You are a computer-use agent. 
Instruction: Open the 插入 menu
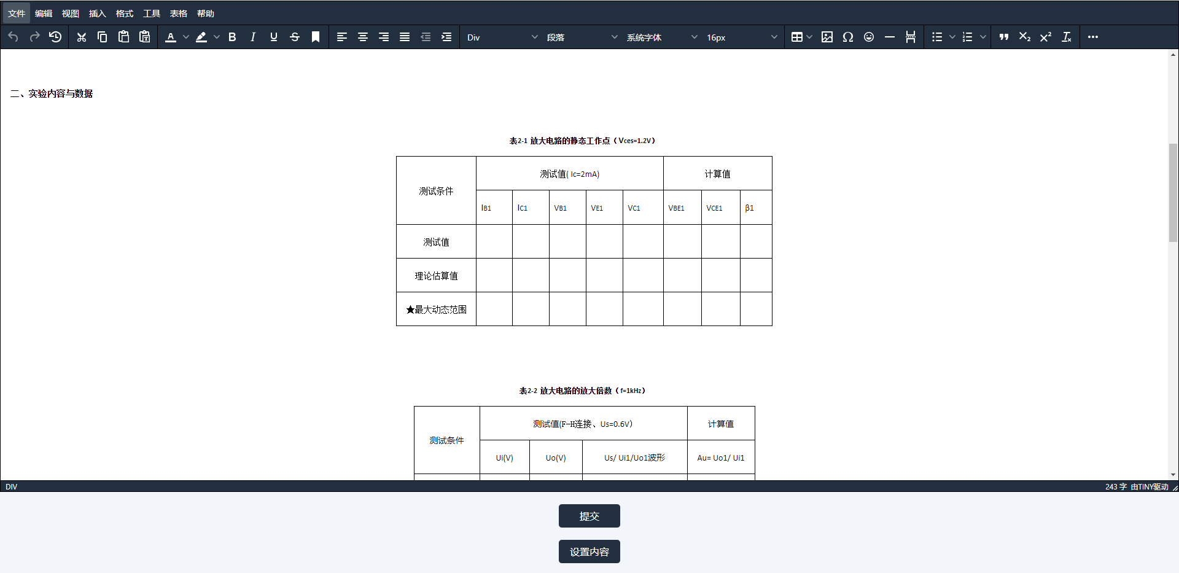(x=96, y=13)
